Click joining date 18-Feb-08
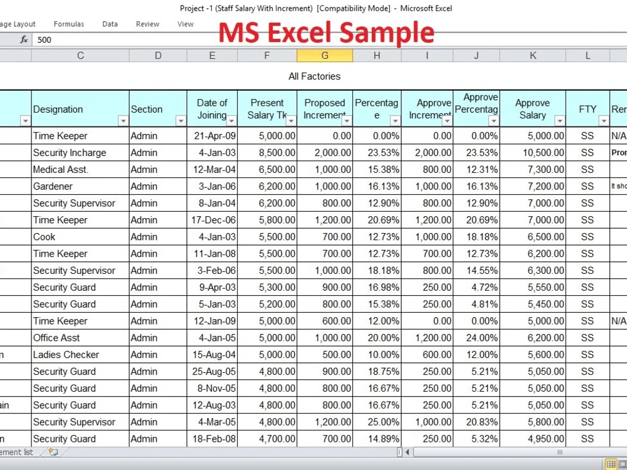Image resolution: width=627 pixels, height=470 pixels. [212, 439]
